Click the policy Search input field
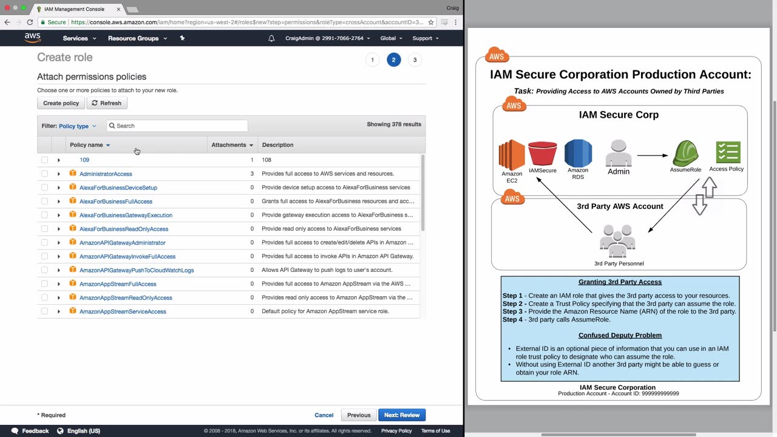This screenshot has height=437, width=777. (x=177, y=126)
